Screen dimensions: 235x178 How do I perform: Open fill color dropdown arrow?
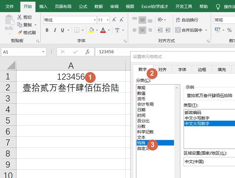tap(97, 30)
